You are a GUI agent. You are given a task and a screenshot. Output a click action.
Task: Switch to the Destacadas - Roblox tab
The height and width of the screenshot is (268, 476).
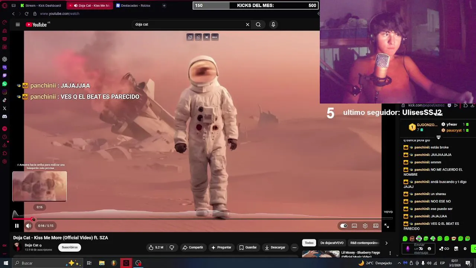(x=133, y=6)
